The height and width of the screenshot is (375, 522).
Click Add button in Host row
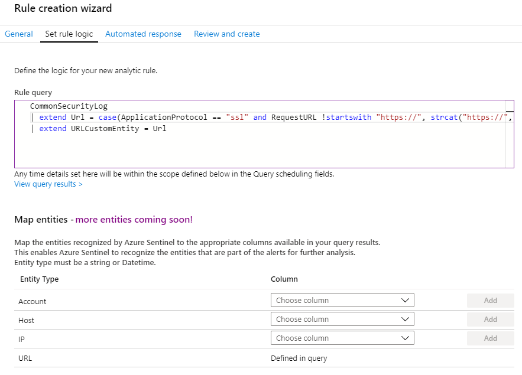point(490,319)
